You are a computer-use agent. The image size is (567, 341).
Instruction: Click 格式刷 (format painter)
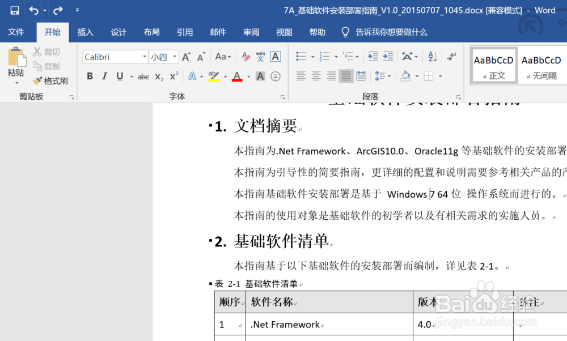[50, 81]
